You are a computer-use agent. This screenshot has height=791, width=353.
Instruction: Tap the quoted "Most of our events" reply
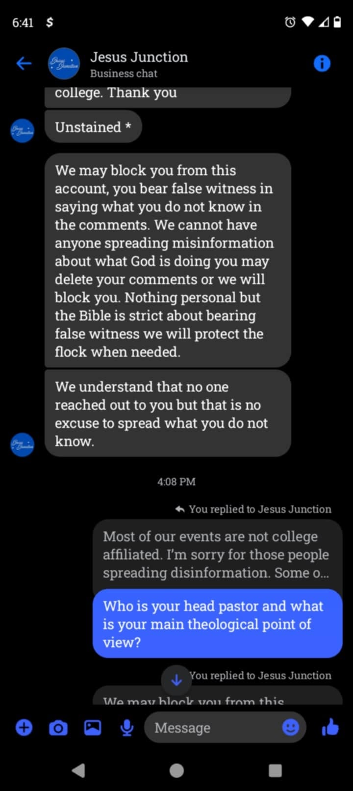pyautogui.click(x=216, y=554)
